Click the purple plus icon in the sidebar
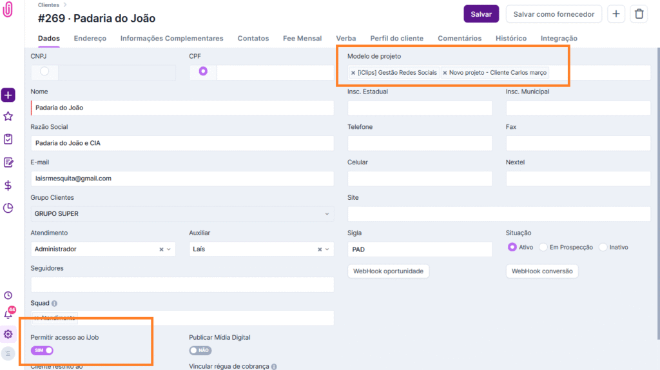This screenshot has height=370, width=660. point(8,95)
